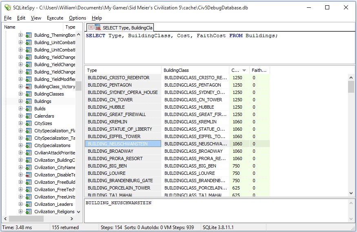Select the CitySpecialization_Ta tree item
This screenshot has height=232, width=357.
pos(55,138)
